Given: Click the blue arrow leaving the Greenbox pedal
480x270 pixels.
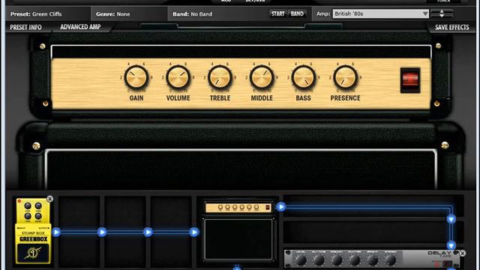Looking at the screenshot, I should click(x=56, y=232).
